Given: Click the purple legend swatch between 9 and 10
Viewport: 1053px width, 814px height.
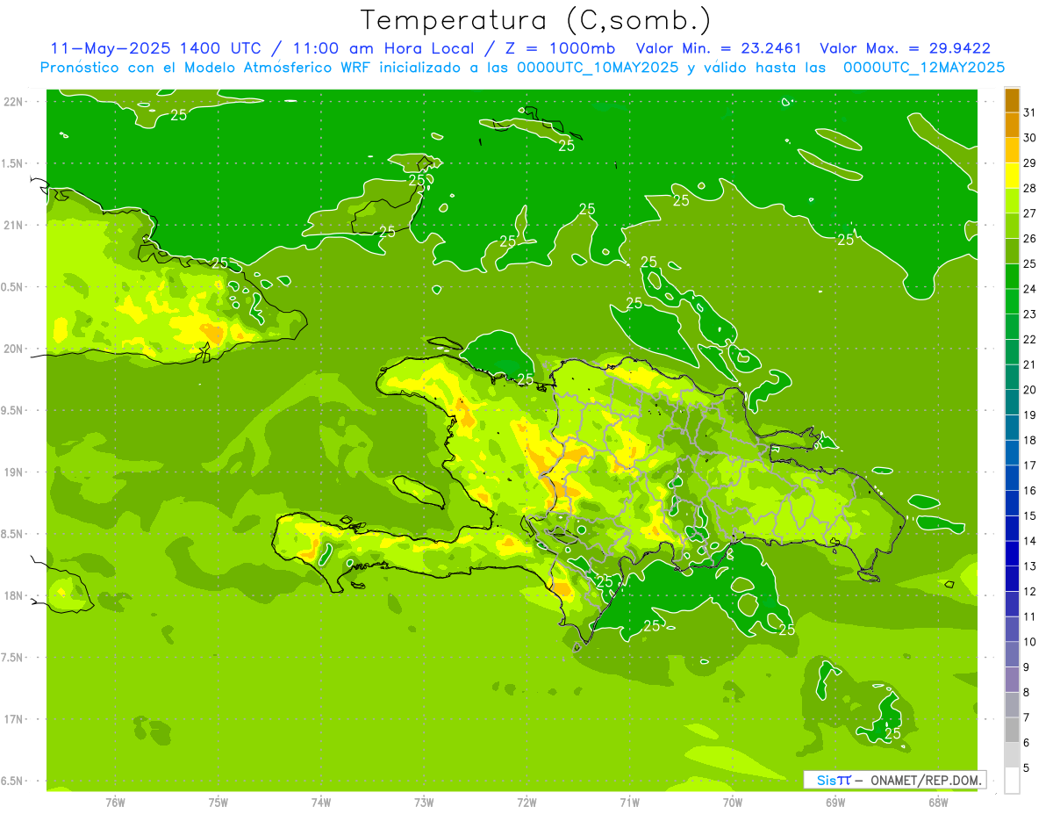Looking at the screenshot, I should pyautogui.click(x=1012, y=654).
